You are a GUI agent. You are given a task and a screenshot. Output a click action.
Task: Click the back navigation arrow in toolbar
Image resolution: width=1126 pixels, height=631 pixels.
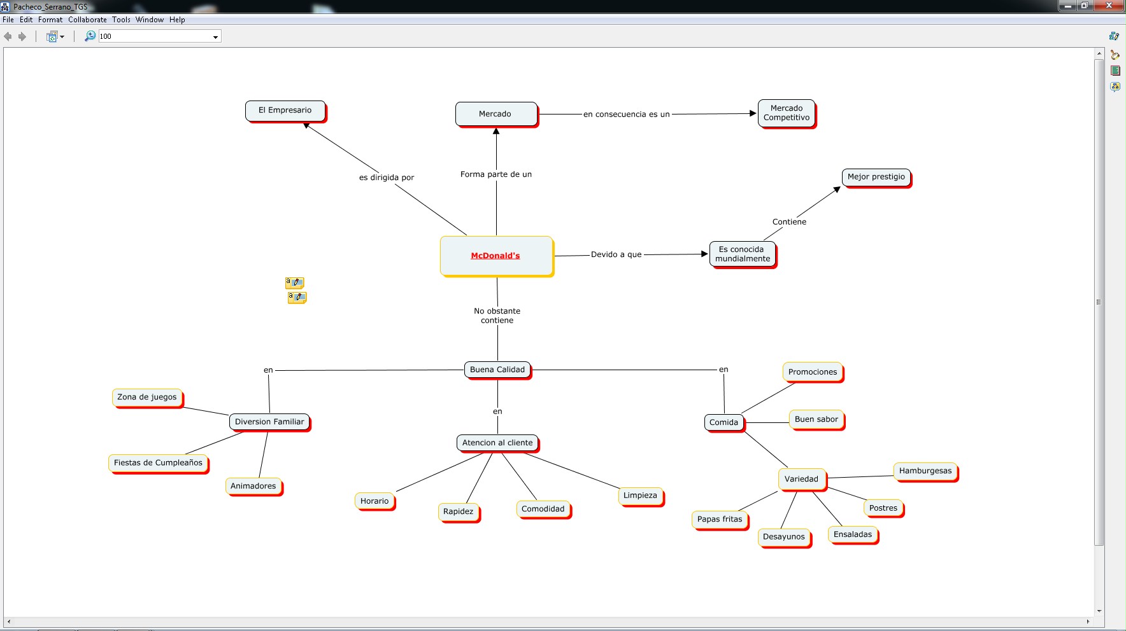(x=8, y=37)
